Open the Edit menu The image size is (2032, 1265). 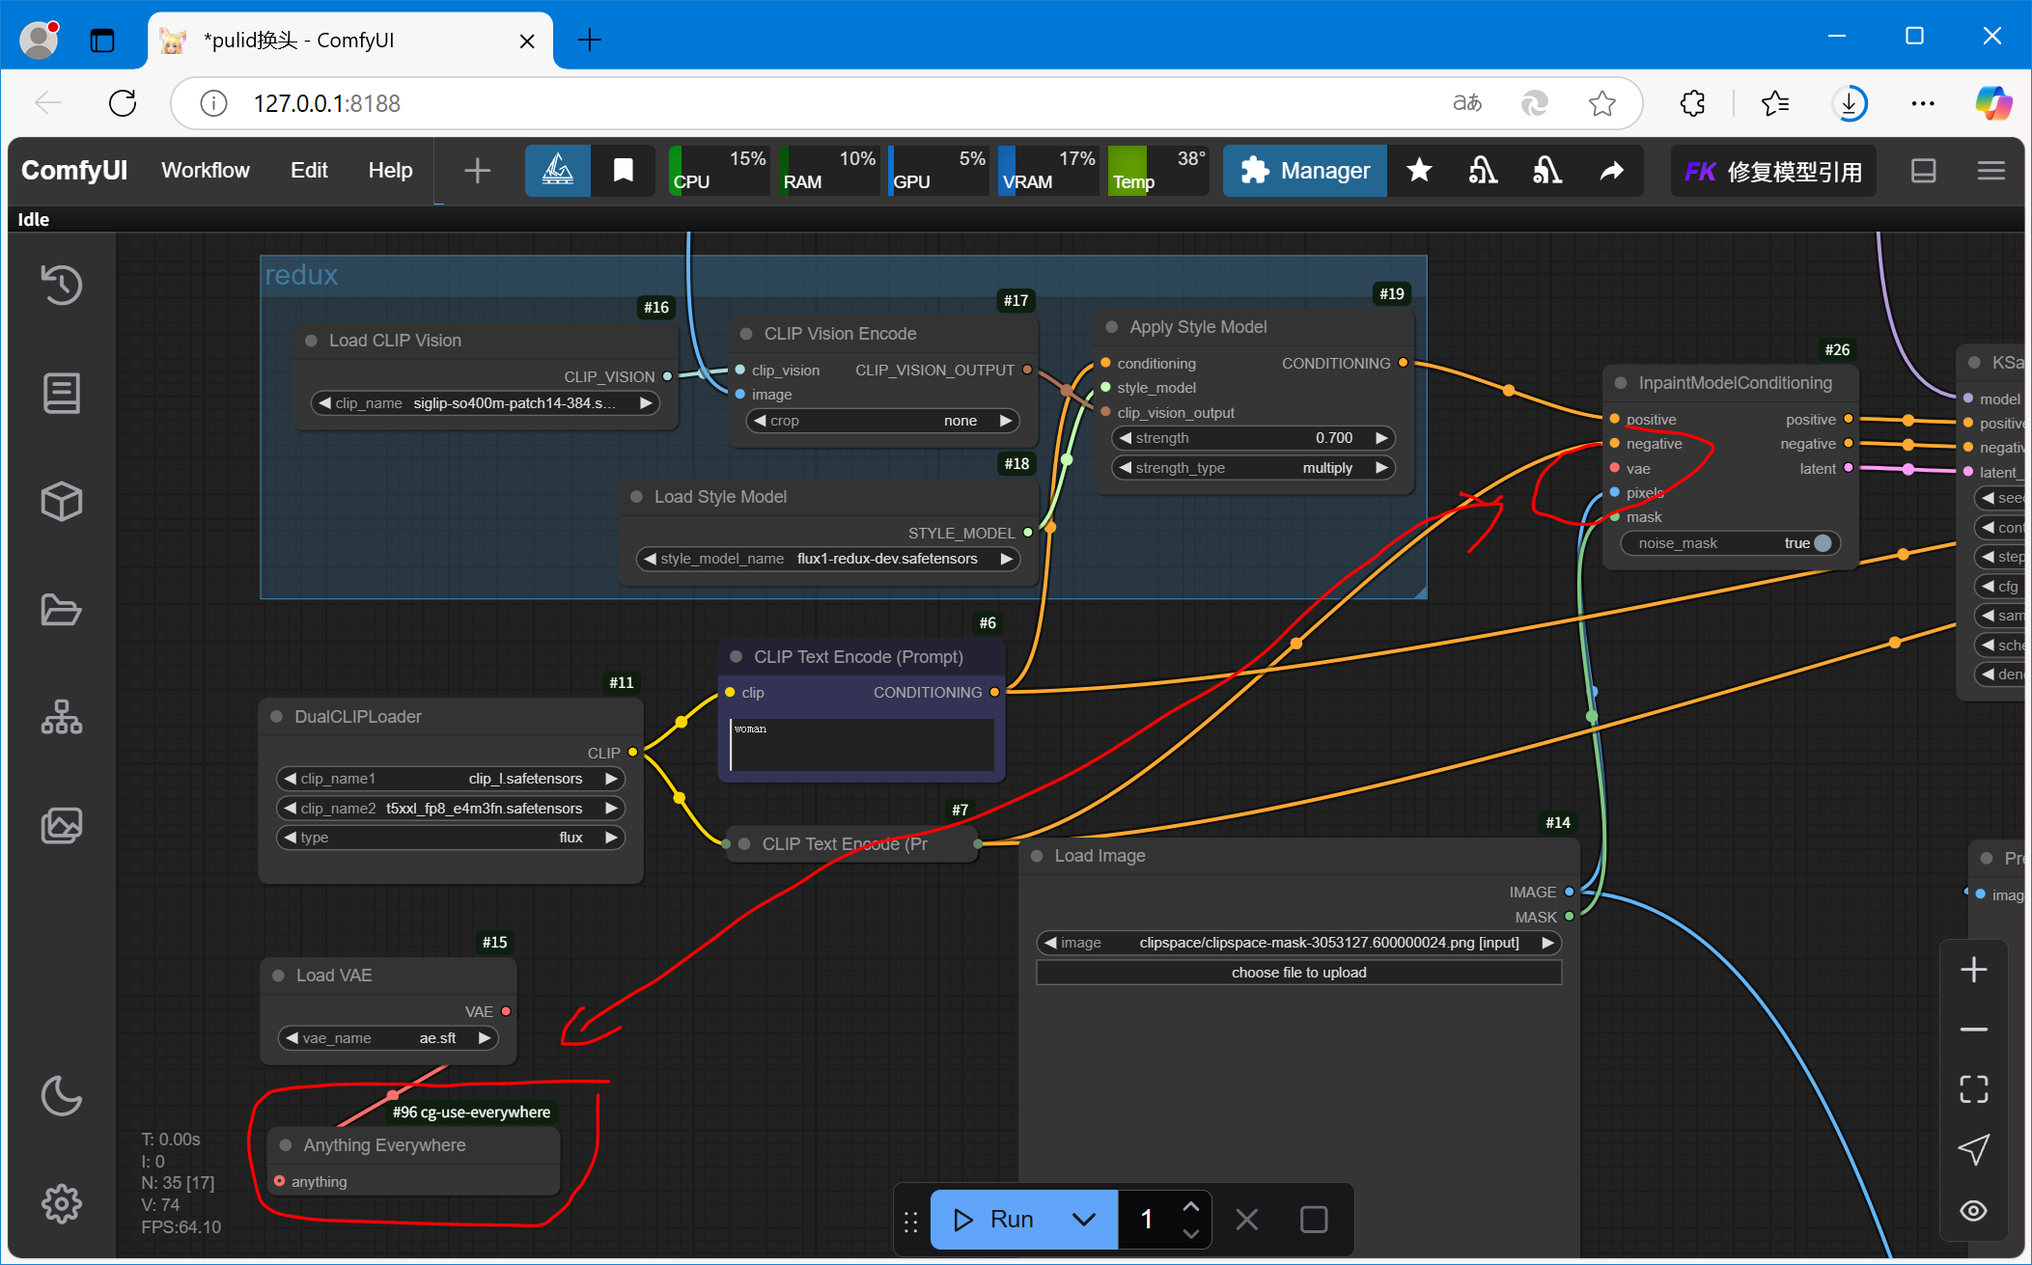309,171
